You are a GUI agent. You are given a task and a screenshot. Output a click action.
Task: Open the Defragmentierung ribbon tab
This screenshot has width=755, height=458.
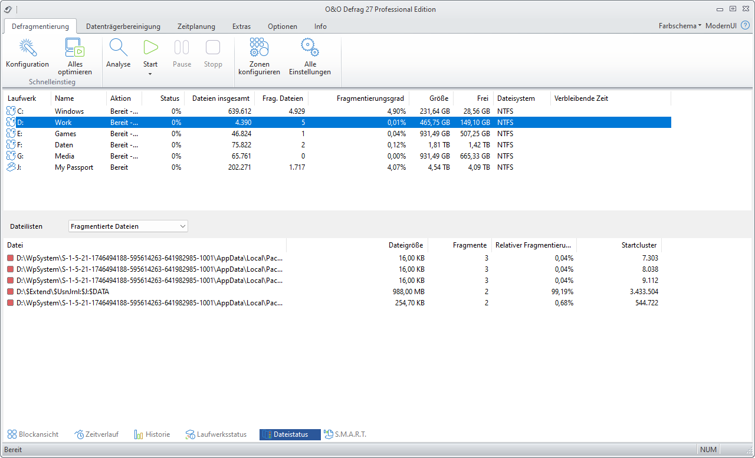point(40,26)
